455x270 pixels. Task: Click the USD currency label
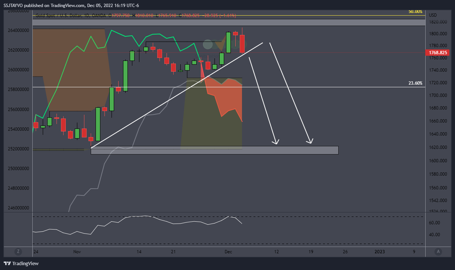433,15
